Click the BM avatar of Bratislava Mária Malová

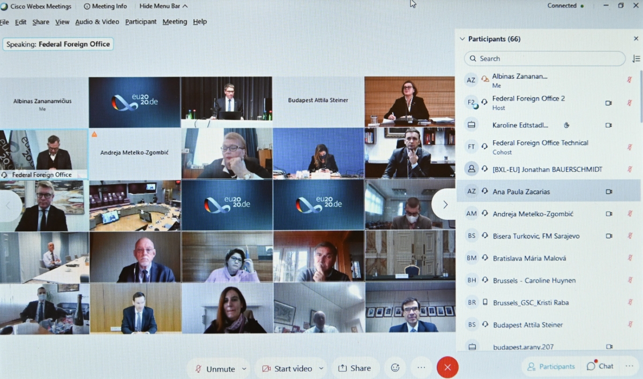pyautogui.click(x=471, y=258)
